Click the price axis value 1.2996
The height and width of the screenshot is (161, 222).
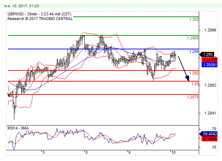[211, 30]
